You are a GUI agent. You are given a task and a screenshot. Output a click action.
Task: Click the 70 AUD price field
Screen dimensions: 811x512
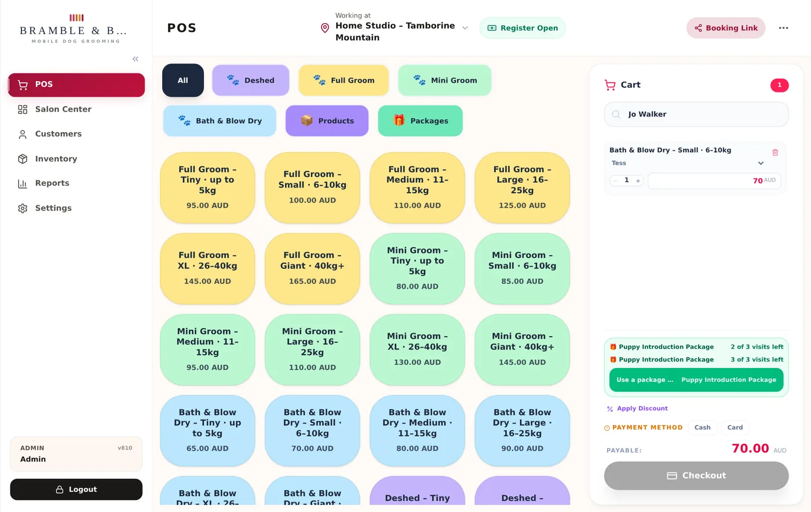[x=714, y=181]
